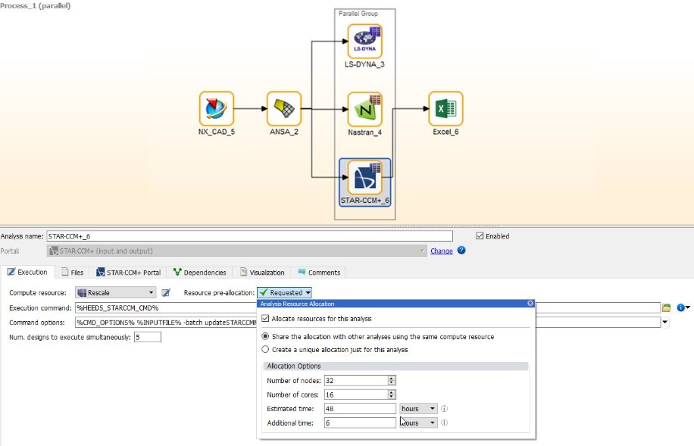Open the blue info icon menu for execution command
Screen dimensions: 694x446
tap(683, 307)
